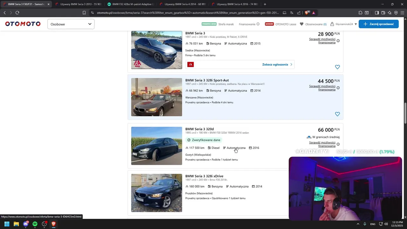Open OTOMOTO Lease link
The height and width of the screenshot is (229, 407).
click(x=286, y=24)
